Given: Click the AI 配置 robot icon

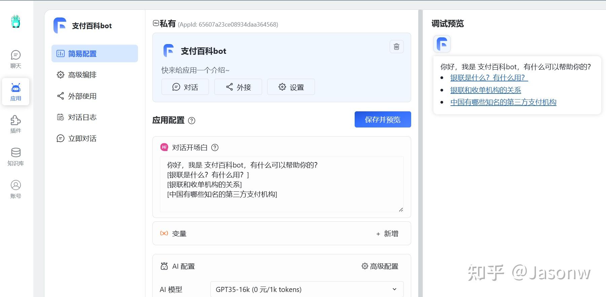Looking at the screenshot, I should [x=164, y=266].
